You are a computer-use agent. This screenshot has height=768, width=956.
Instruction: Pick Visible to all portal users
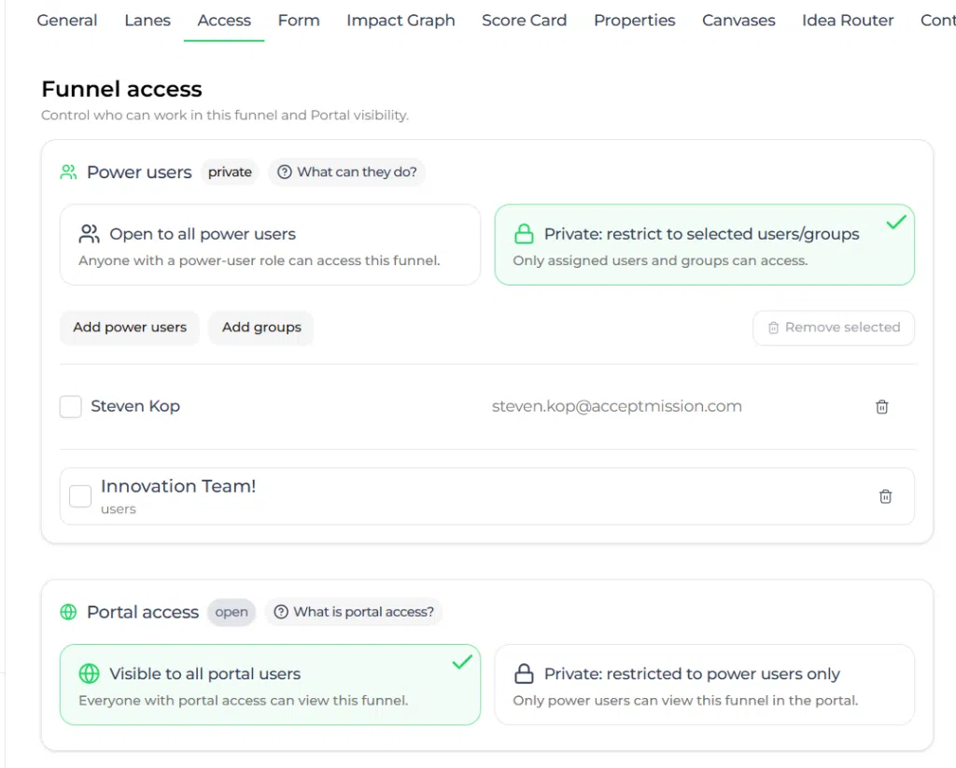coord(270,685)
